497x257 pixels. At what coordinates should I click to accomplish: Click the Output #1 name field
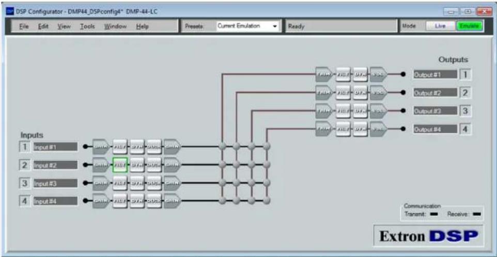[x=435, y=75]
